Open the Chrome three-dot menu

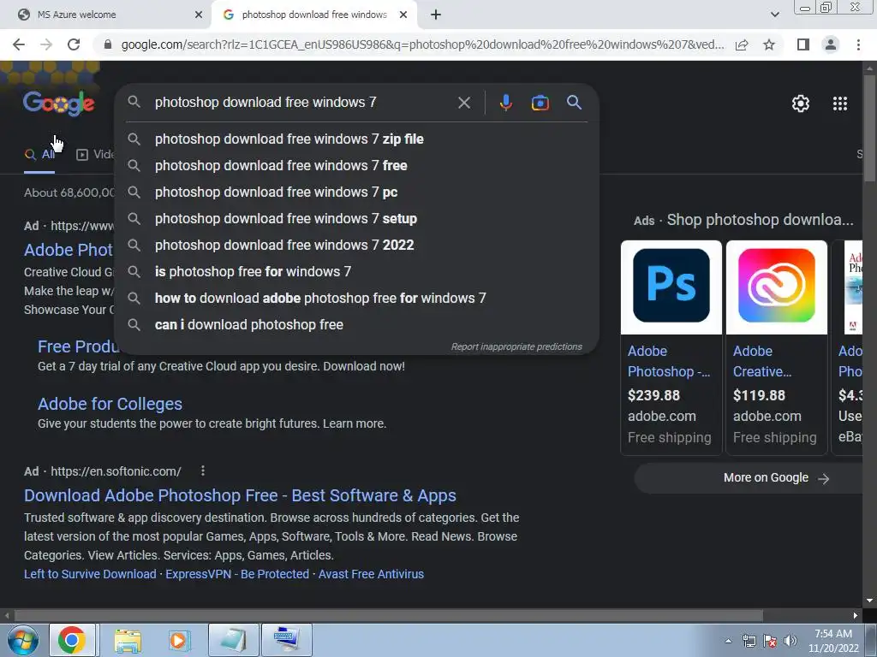(858, 44)
